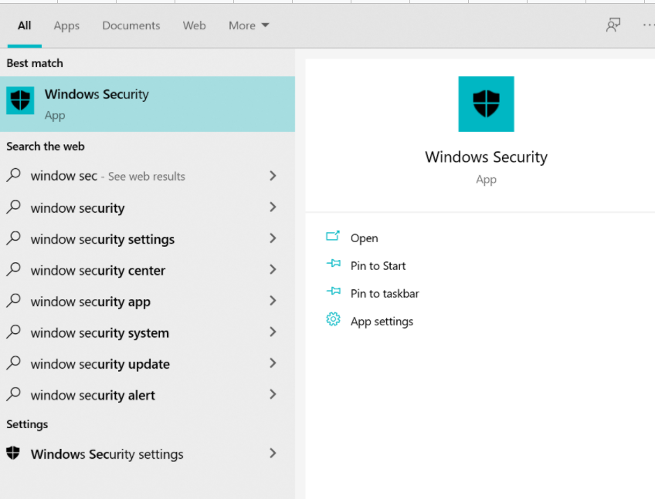Select the 'window security app' search suggestion
The width and height of the screenshot is (655, 499).
[90, 302]
